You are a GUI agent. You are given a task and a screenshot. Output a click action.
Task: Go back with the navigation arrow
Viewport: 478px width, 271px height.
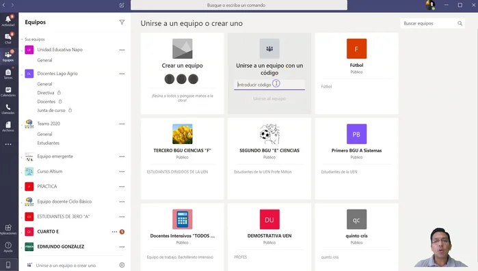tap(3, 5)
